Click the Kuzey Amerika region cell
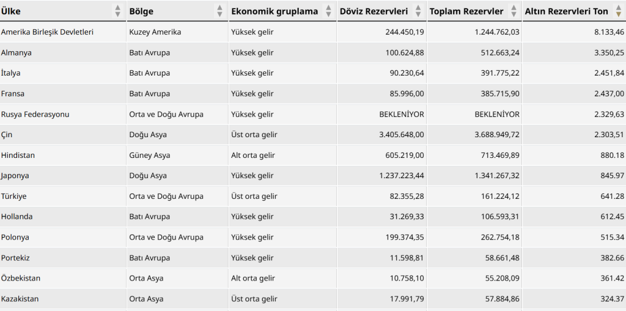This screenshot has width=626, height=311. click(155, 32)
